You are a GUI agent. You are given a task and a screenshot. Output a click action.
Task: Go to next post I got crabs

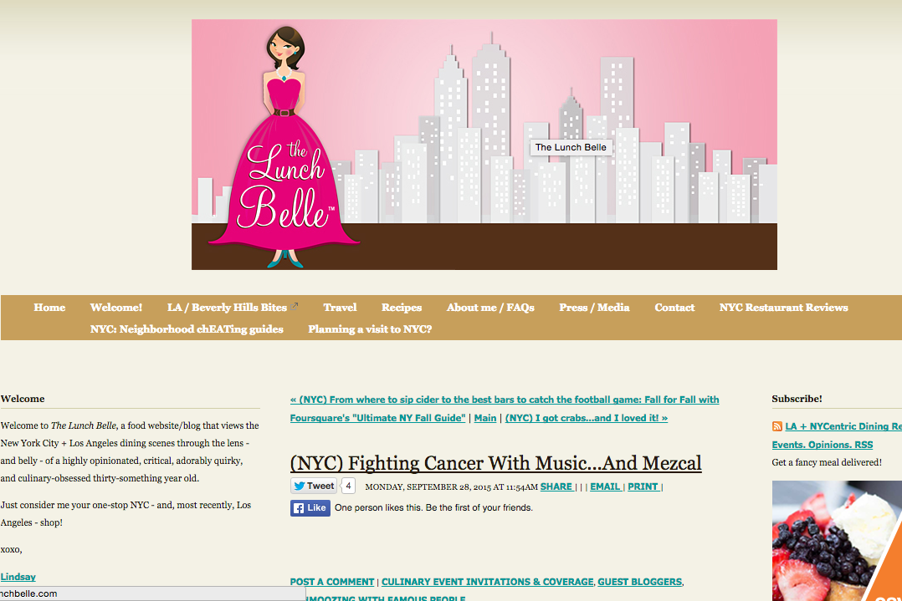(587, 418)
